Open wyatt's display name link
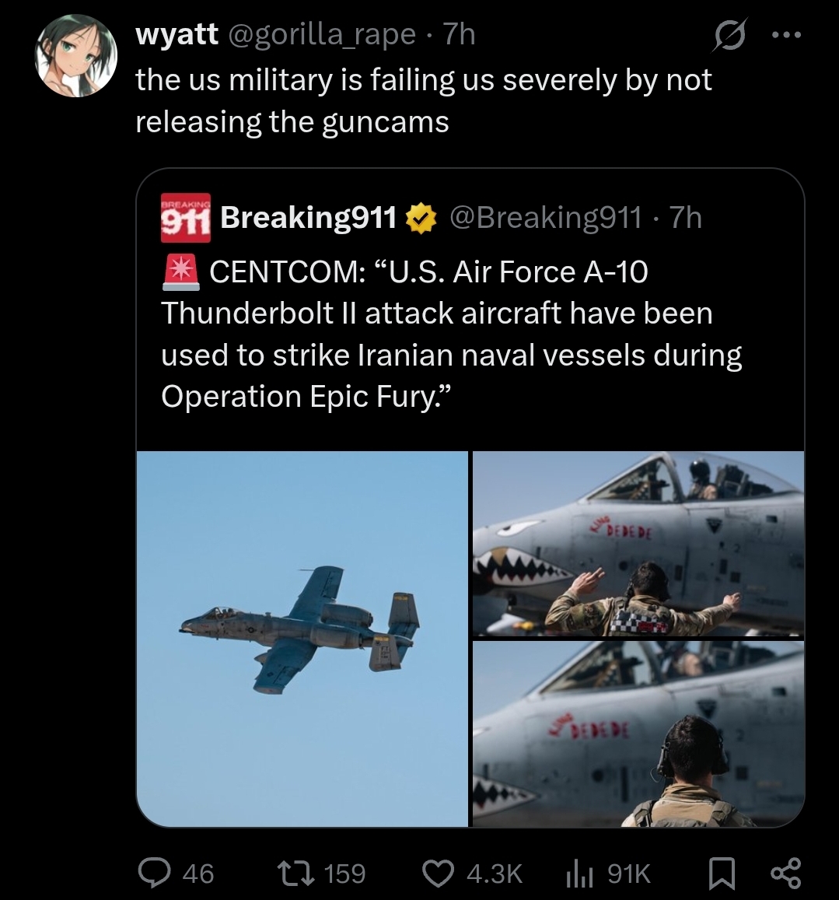The height and width of the screenshot is (900, 839). (x=177, y=35)
